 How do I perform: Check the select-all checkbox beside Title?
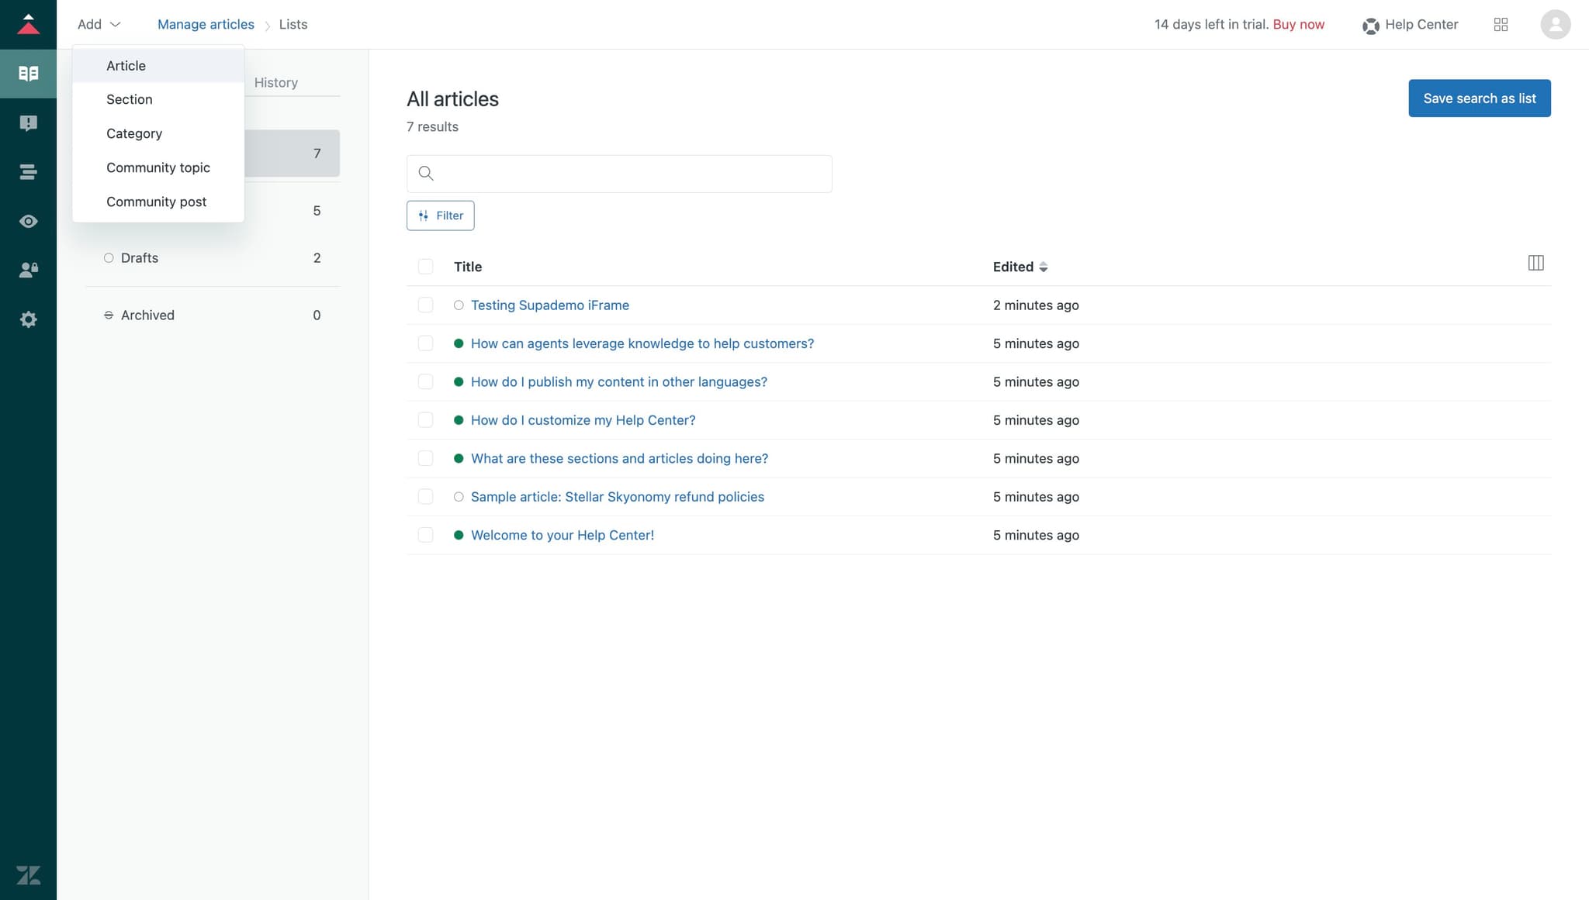pos(425,267)
